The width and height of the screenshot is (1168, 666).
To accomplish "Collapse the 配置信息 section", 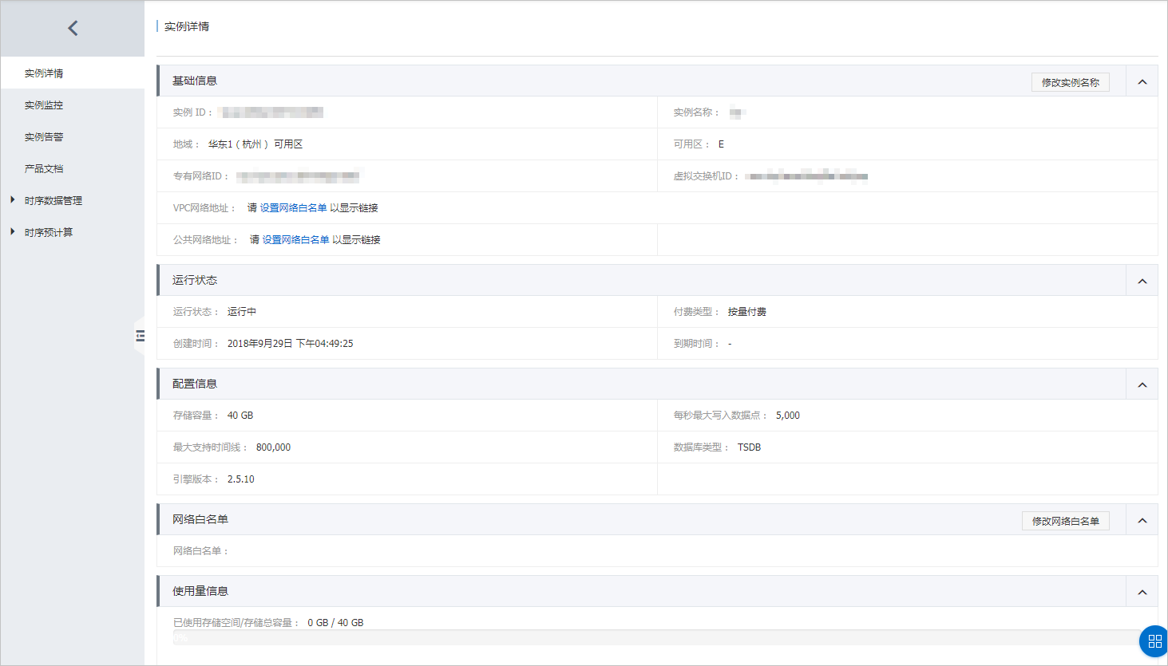I will pos(1142,384).
